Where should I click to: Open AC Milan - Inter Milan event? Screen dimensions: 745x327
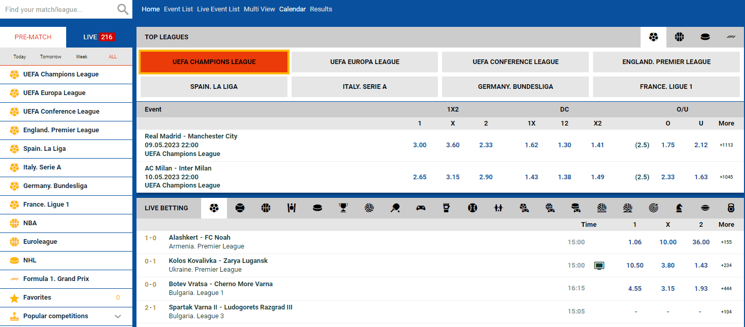178,168
